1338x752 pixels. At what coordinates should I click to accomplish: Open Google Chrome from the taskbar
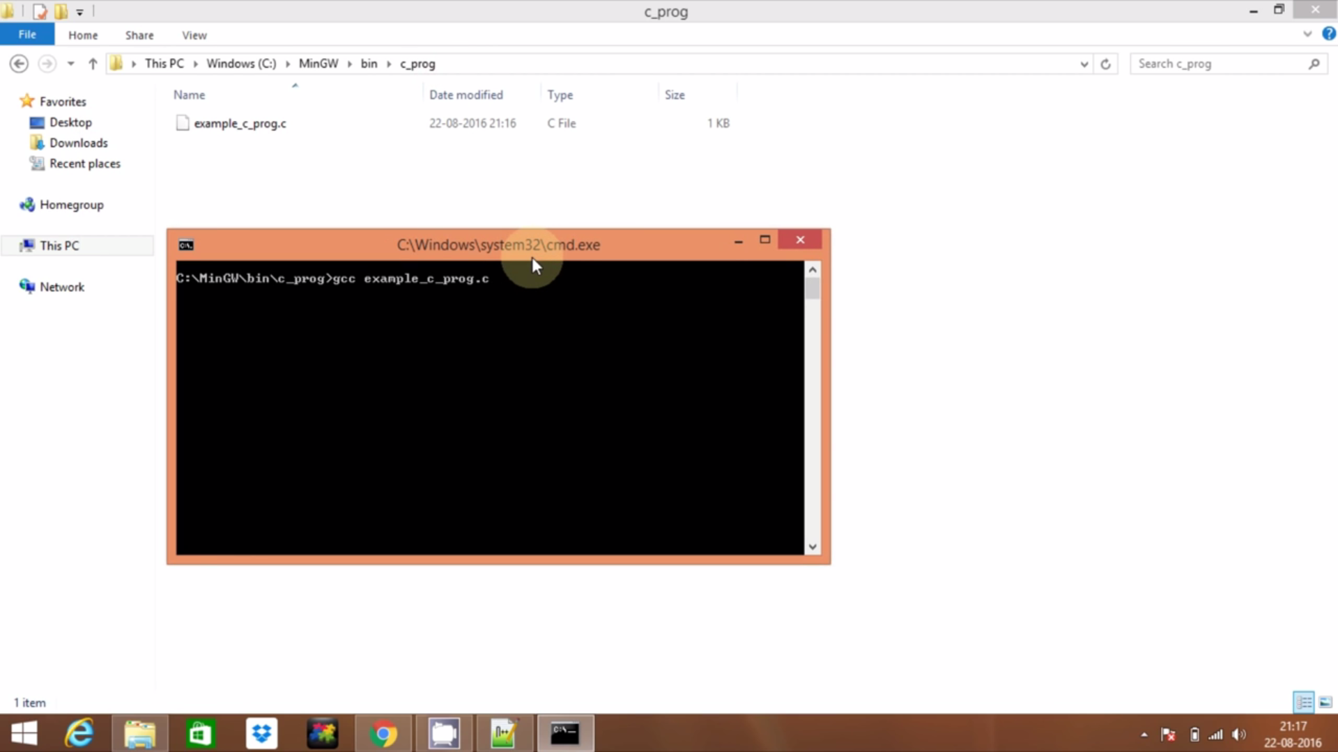(x=383, y=733)
